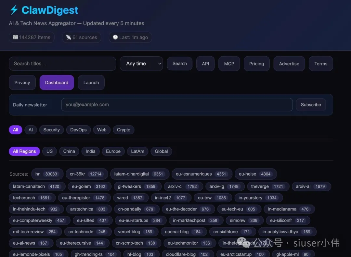The height and width of the screenshot is (257, 351).
Task: Filter by China region
Action: click(x=69, y=151)
